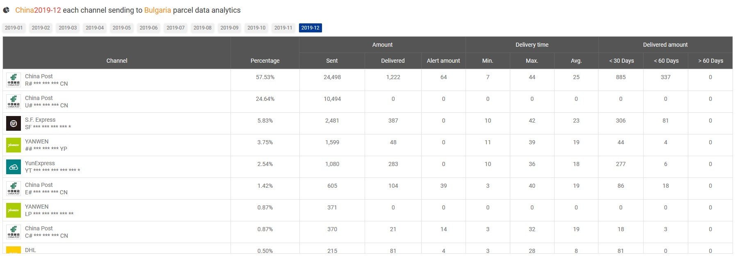Click China Post logo in E# row

pyautogui.click(x=14, y=189)
